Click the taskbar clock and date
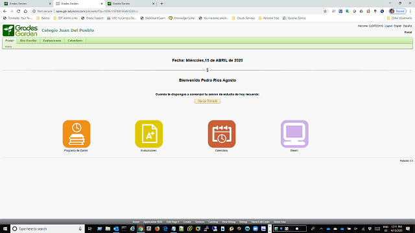This screenshot has width=415, height=233. coord(396,228)
